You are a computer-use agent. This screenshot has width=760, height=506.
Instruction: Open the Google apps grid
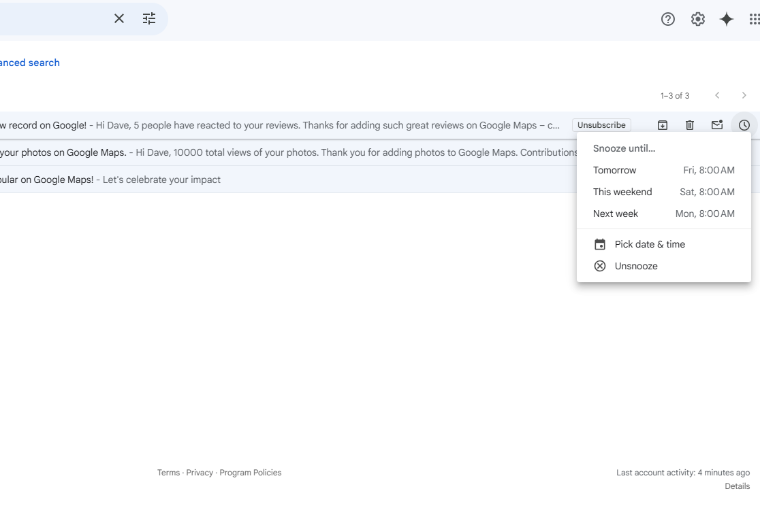coord(755,19)
